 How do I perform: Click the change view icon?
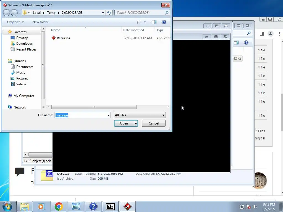[x=139, y=22]
